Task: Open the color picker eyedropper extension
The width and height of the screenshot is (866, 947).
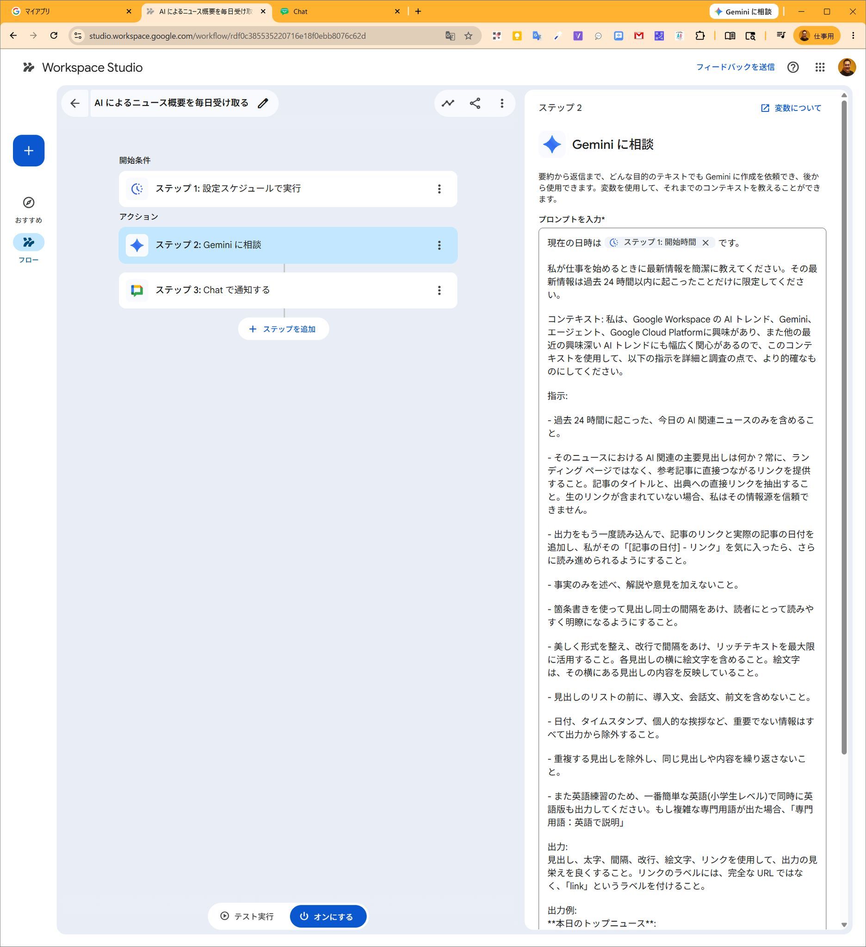Action: (558, 36)
